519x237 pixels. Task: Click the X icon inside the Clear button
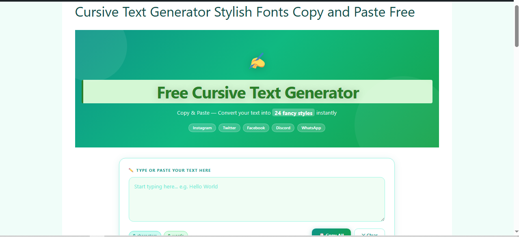(363, 235)
